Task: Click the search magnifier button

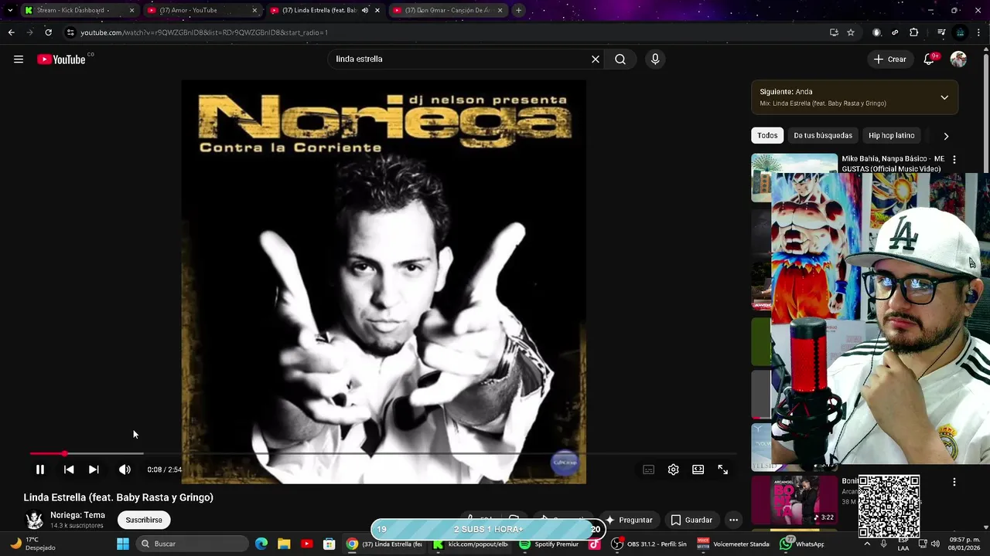Action: click(620, 59)
